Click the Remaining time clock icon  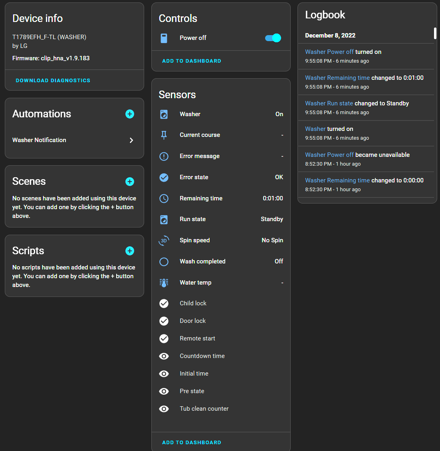[x=164, y=198]
